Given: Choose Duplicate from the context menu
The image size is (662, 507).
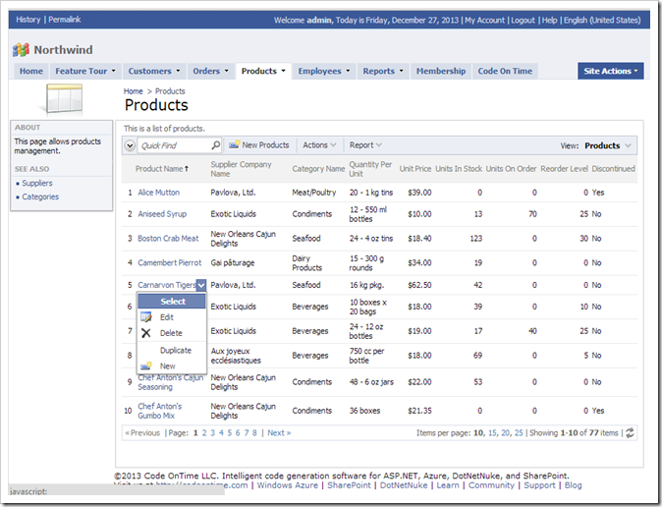Looking at the screenshot, I should point(176,350).
